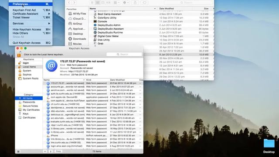The width and height of the screenshot is (279, 157).
Task: Select the com.apple.ids: DeviceHBI row
Action: (93, 97)
